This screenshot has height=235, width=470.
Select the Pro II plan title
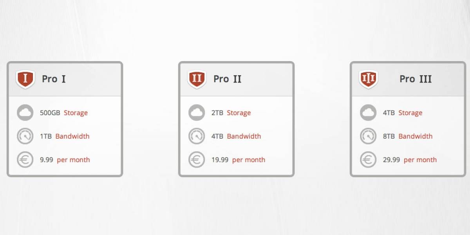pyautogui.click(x=227, y=79)
